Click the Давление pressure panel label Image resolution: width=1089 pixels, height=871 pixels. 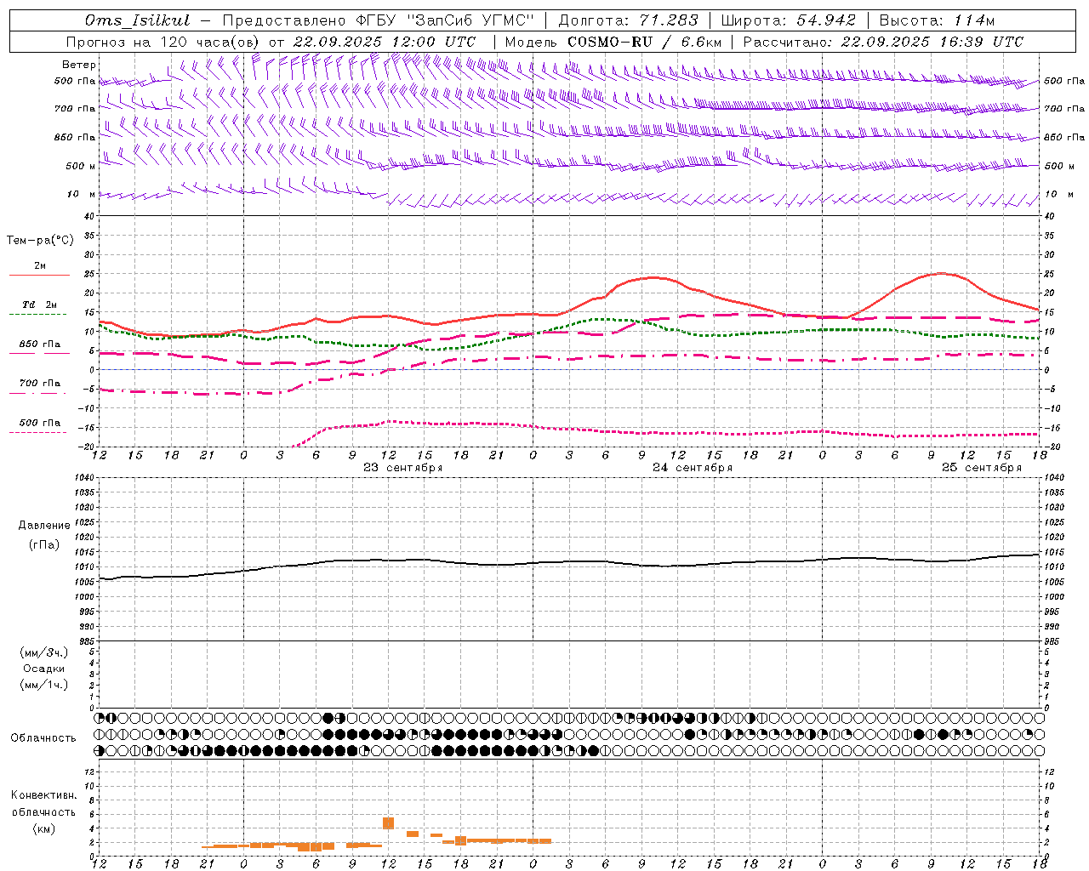click(x=44, y=526)
